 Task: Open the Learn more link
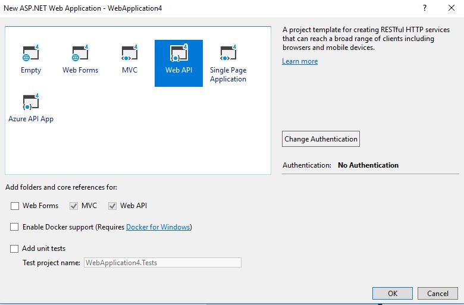click(300, 61)
